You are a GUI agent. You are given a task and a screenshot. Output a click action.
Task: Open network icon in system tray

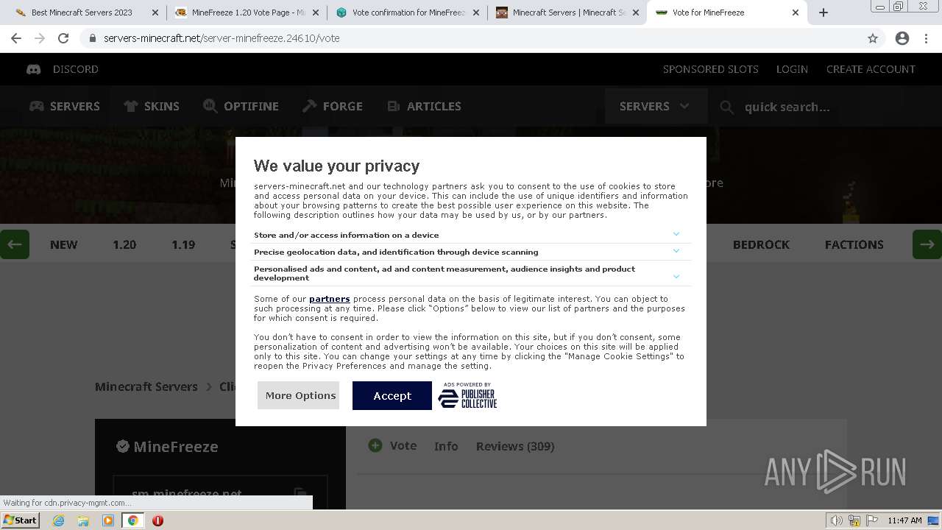coord(854,520)
